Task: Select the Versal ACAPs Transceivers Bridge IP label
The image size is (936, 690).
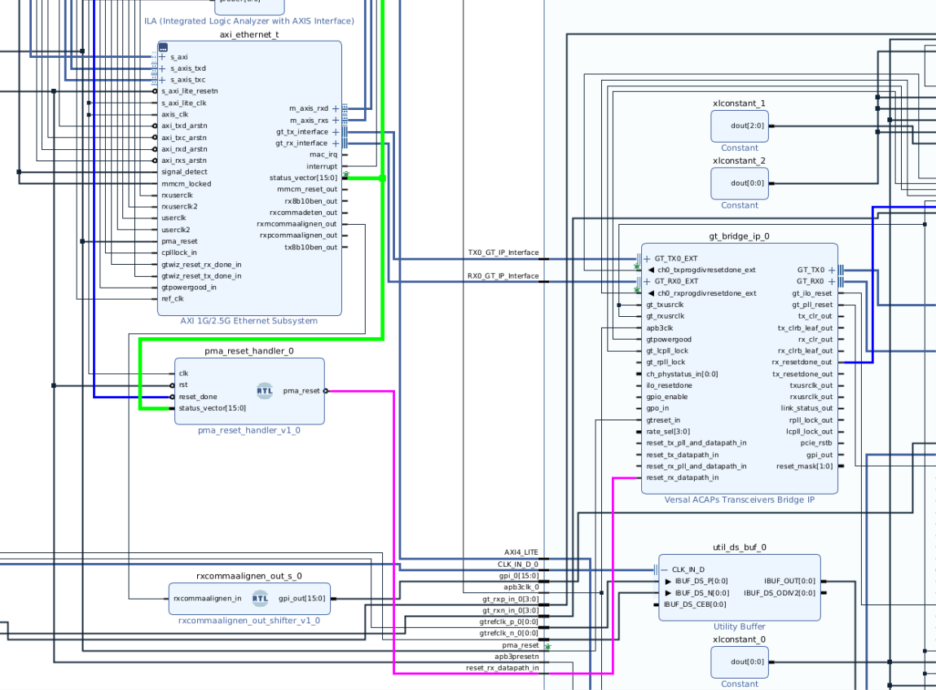Action: tap(739, 500)
